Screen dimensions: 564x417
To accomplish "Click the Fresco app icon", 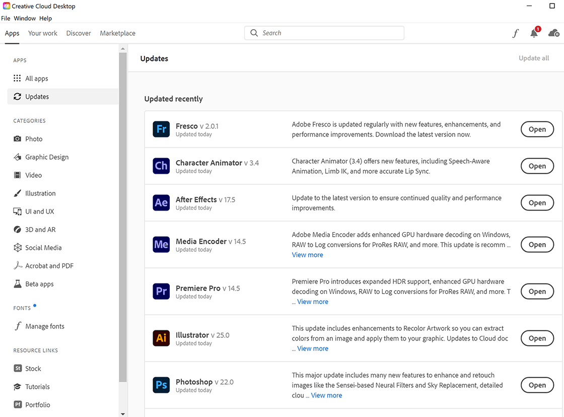I will pos(161,129).
